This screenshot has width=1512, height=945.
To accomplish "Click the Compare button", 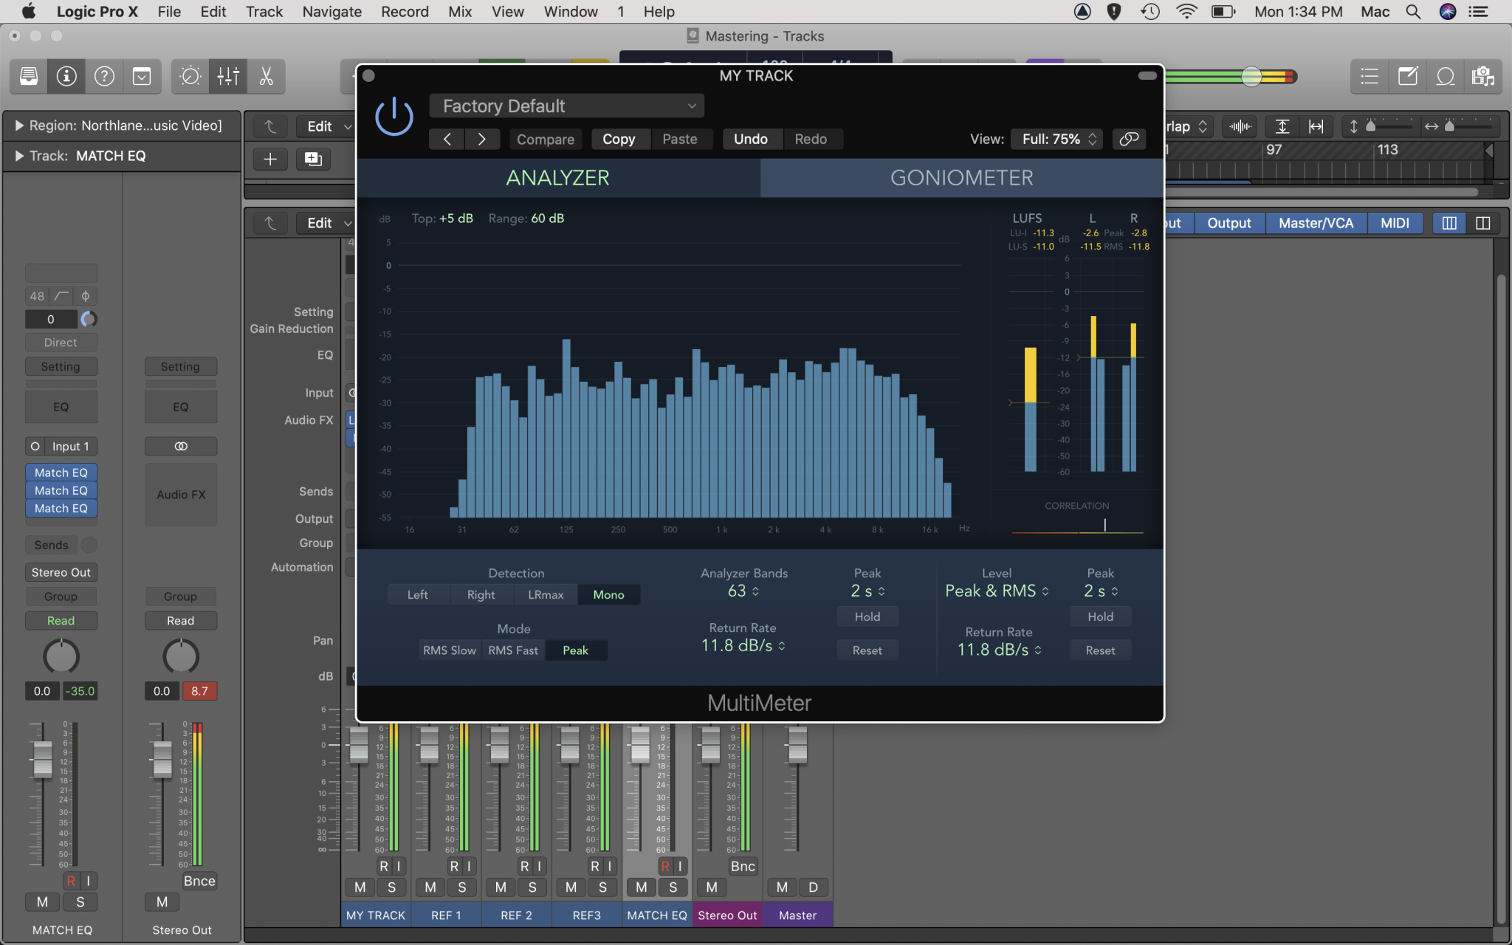I will pos(544,139).
